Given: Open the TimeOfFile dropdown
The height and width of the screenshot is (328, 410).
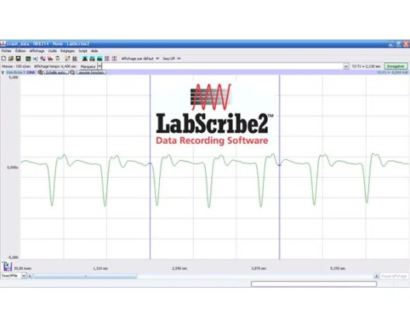Looking at the screenshot, I should tap(24, 276).
